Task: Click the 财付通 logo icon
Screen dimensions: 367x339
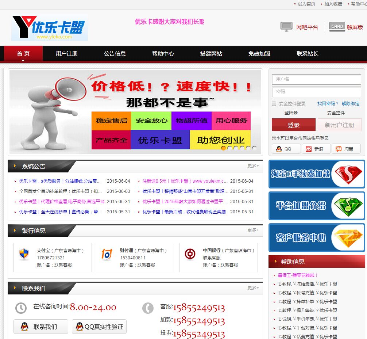Action: coord(107,254)
